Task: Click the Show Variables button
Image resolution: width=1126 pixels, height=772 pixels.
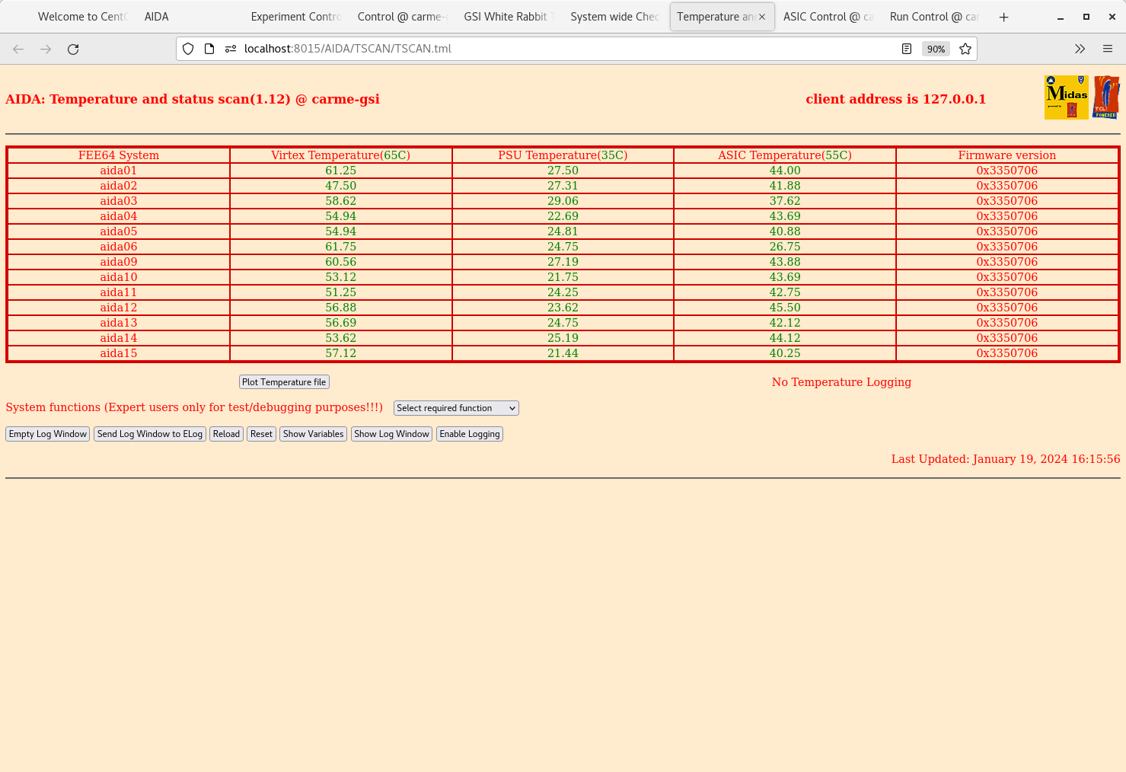Action: 313,434
